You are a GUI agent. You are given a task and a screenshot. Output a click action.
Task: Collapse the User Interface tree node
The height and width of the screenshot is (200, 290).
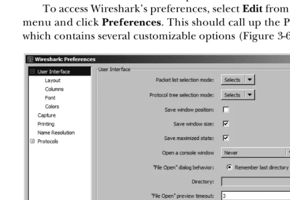tap(32, 71)
